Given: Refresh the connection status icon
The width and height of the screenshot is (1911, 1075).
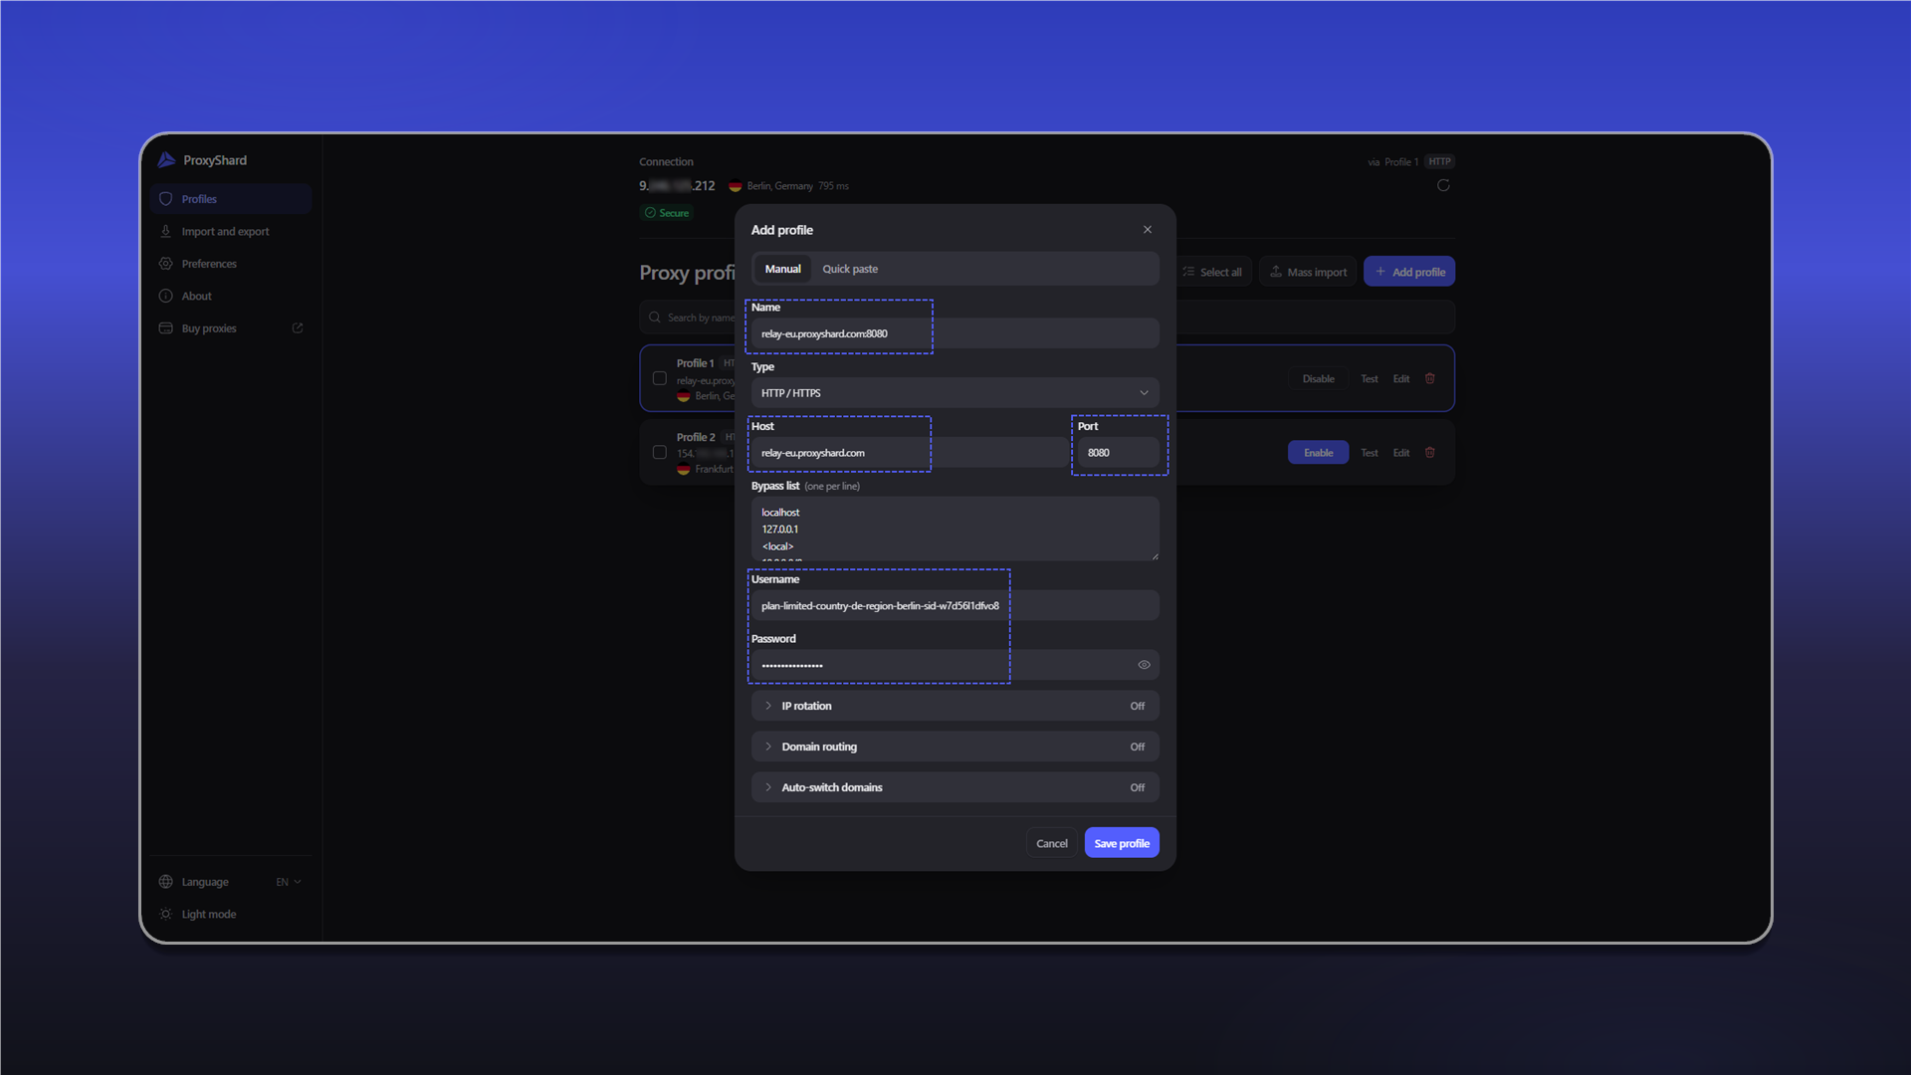Looking at the screenshot, I should (x=1443, y=185).
